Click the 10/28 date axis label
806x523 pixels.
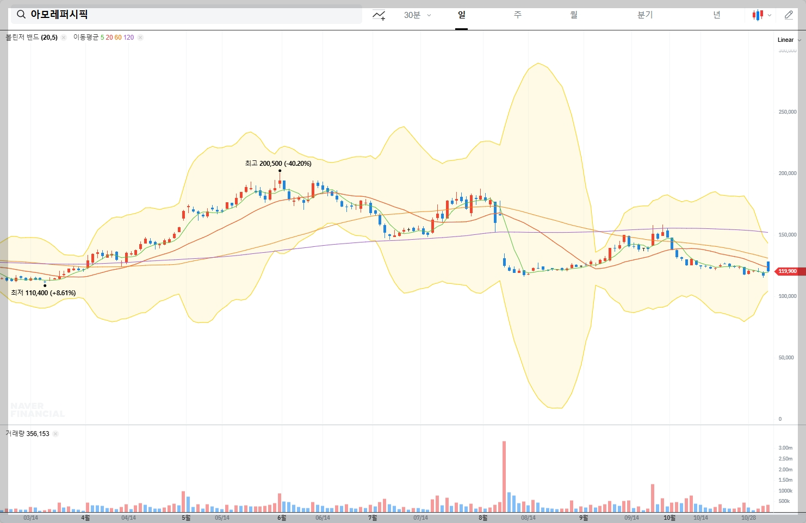749,518
